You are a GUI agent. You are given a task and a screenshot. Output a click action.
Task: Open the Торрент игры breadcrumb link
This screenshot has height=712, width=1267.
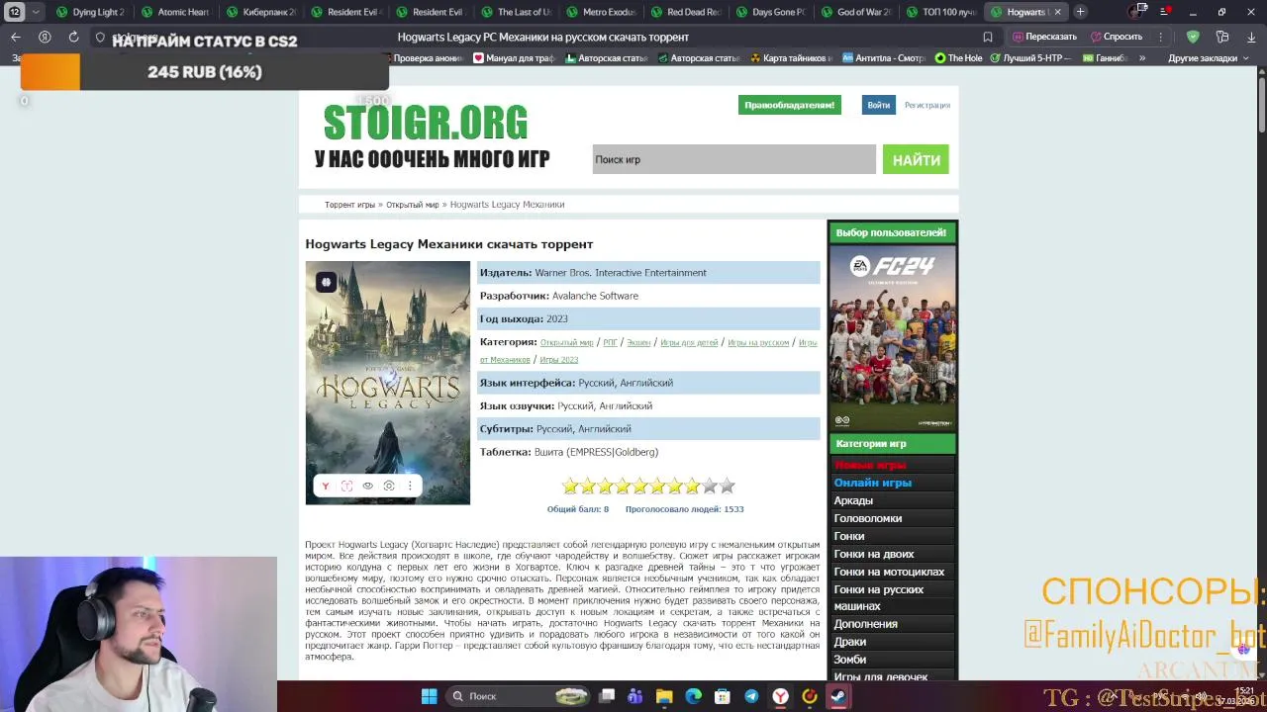click(x=349, y=205)
